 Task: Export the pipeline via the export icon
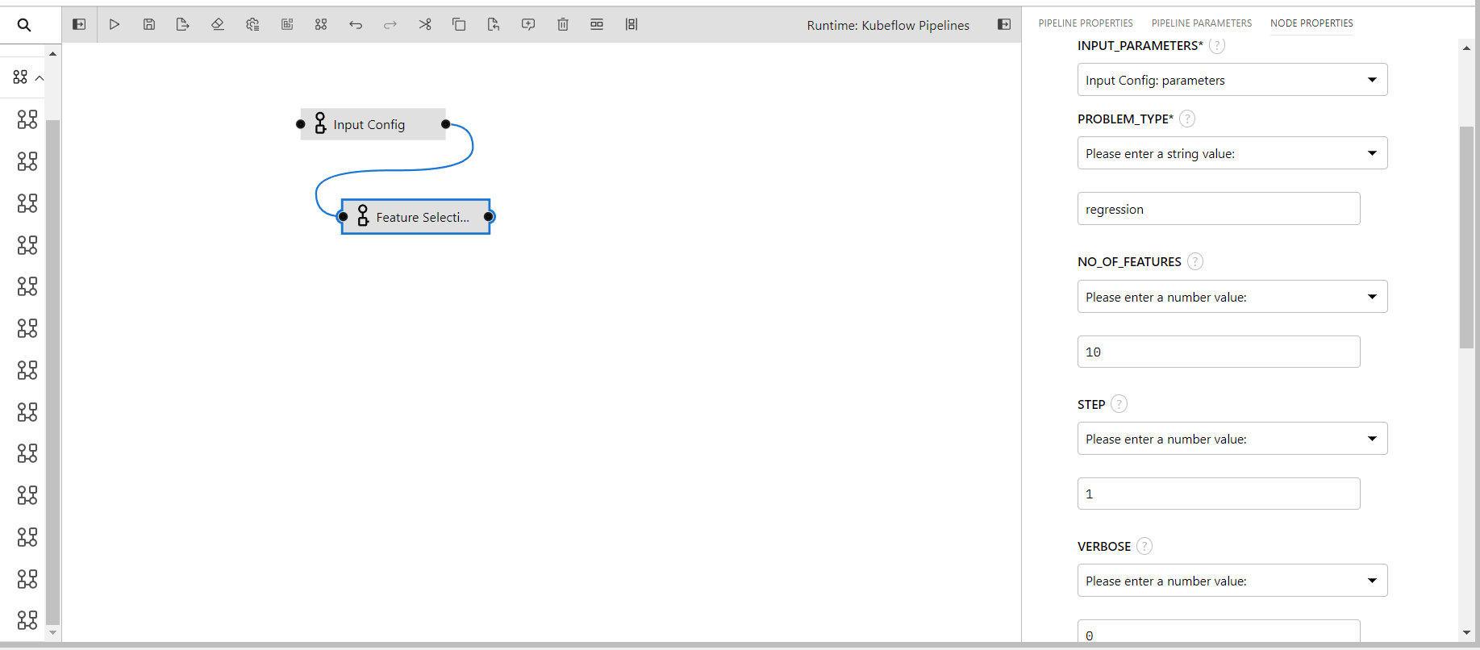(183, 24)
